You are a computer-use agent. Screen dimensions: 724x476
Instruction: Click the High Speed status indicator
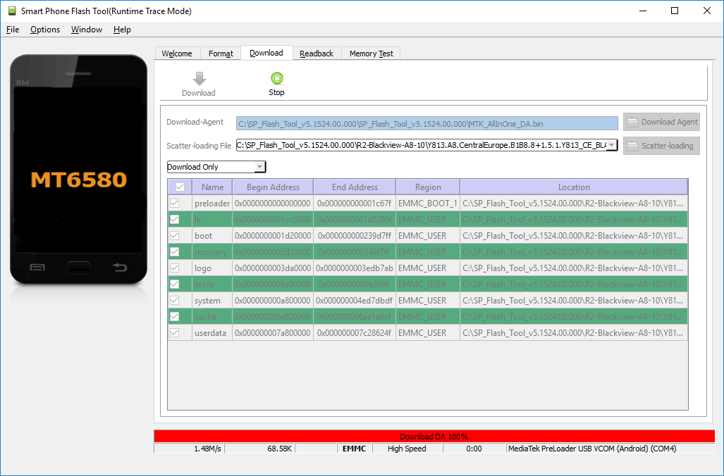click(x=407, y=448)
